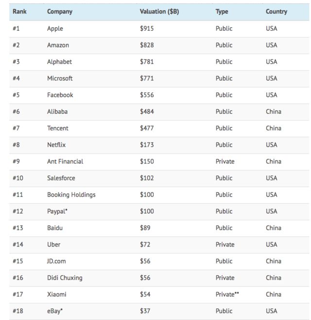Select the Didi Chuxing company name

pos(65,278)
